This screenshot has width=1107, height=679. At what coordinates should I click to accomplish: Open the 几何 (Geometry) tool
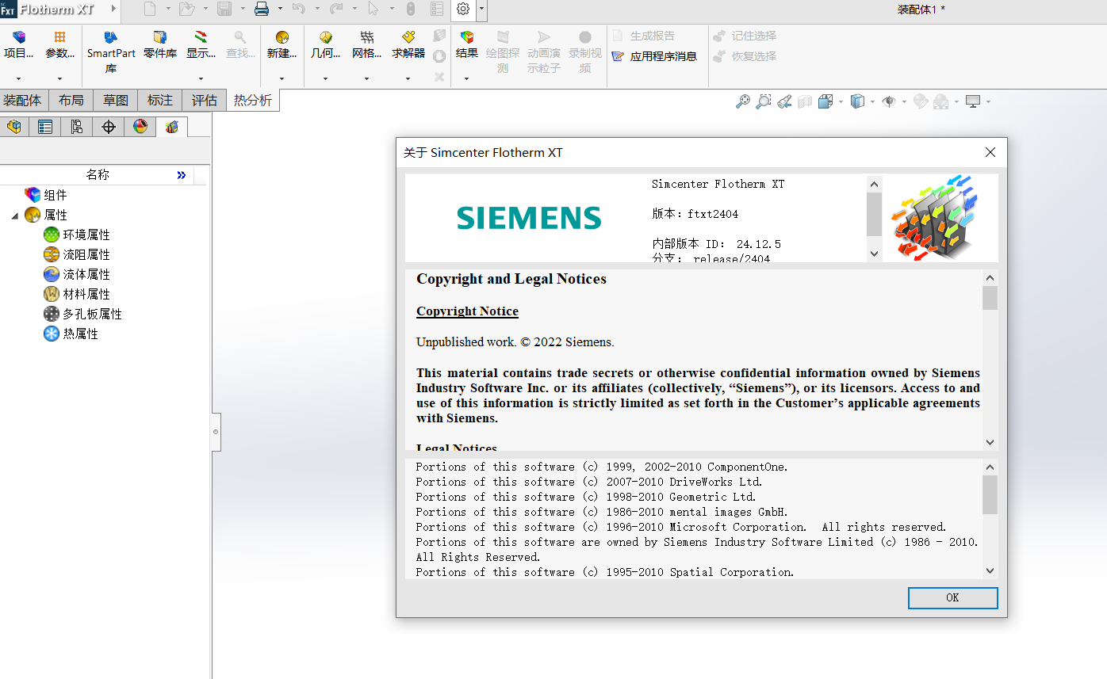click(x=325, y=44)
